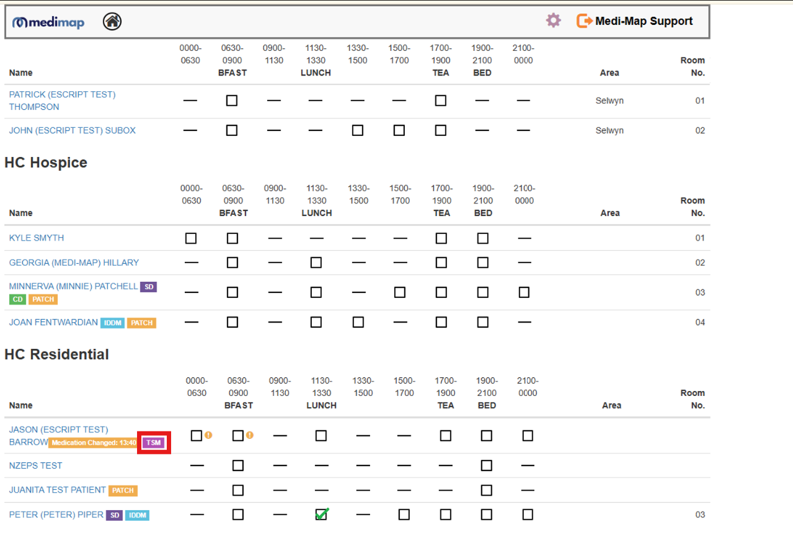Click the TSM badge for Jason Barrow
The width and height of the screenshot is (793, 535).
click(x=153, y=443)
